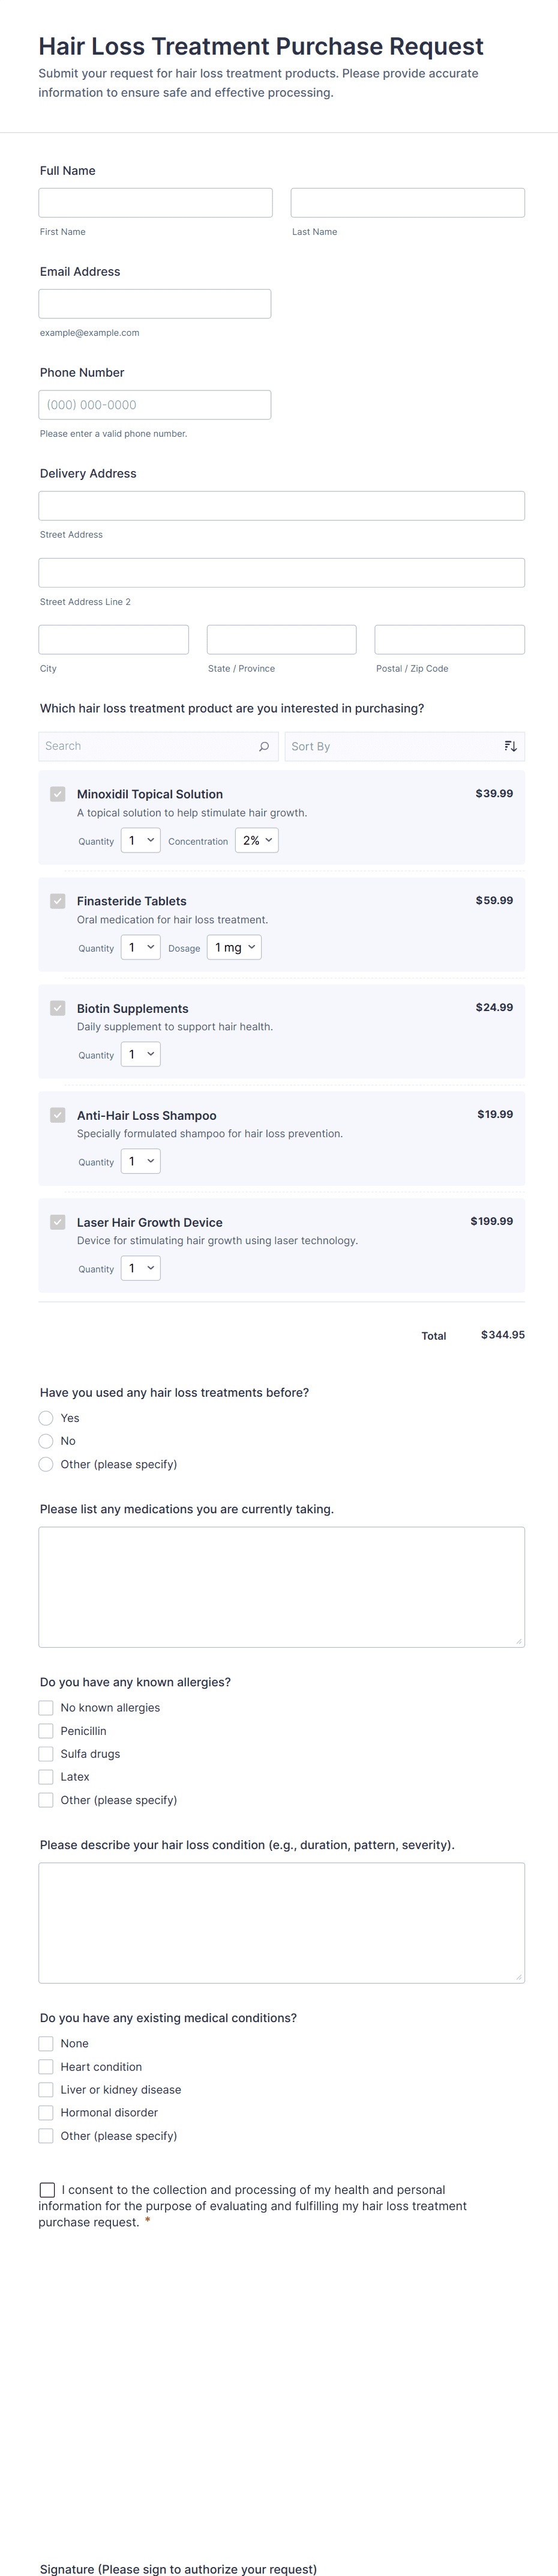Click the product Search field
558x2576 pixels.
tap(148, 746)
